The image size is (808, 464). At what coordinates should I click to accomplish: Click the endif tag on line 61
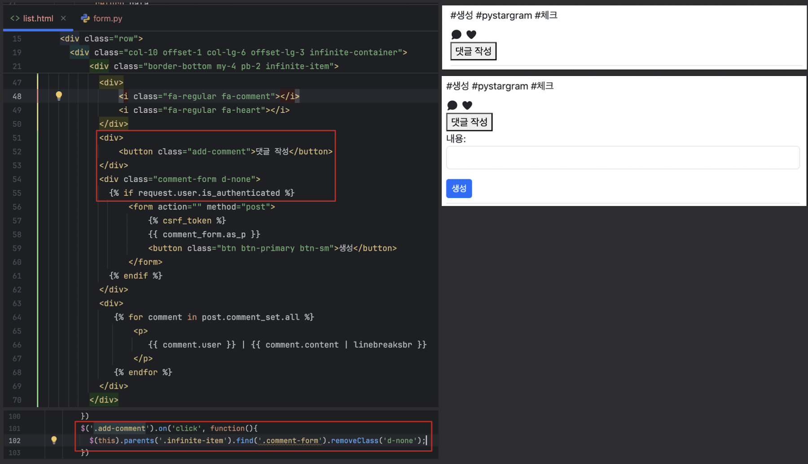coord(136,276)
